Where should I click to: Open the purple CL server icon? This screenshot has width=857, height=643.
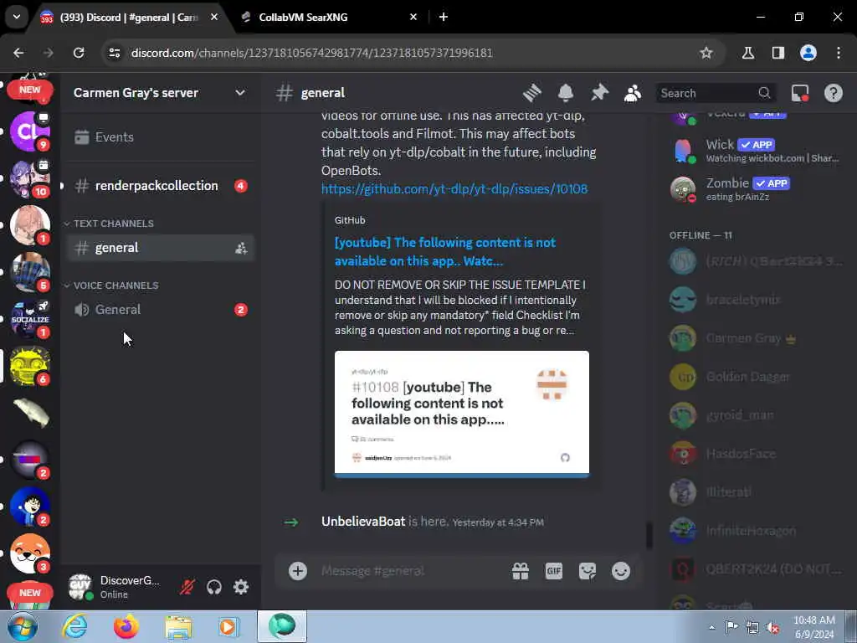coord(30,131)
